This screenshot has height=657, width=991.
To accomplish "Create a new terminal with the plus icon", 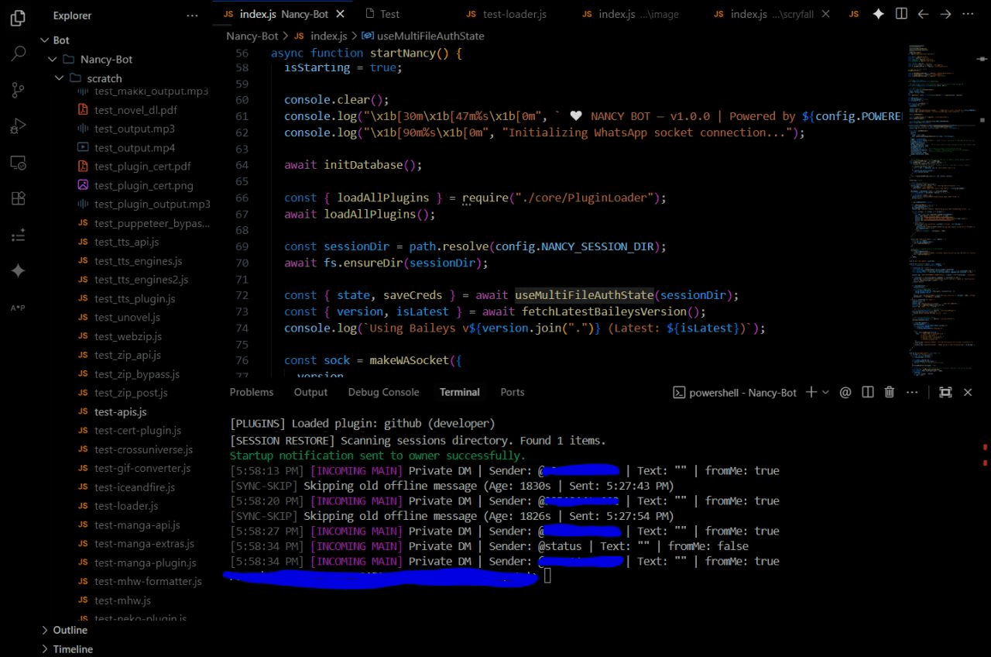I will (811, 392).
